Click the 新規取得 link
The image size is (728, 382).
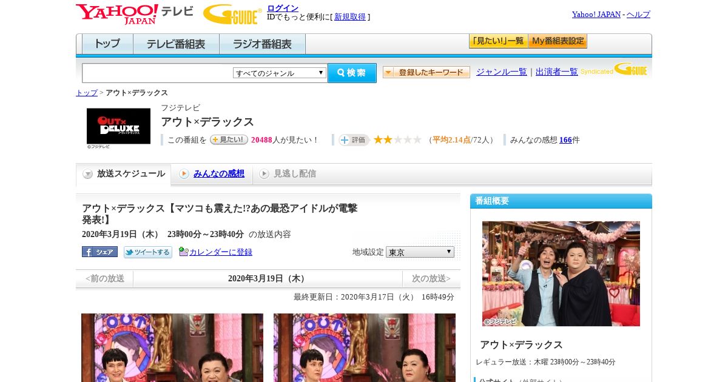tap(350, 17)
